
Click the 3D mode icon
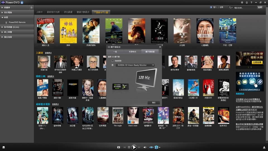[x=156, y=147]
